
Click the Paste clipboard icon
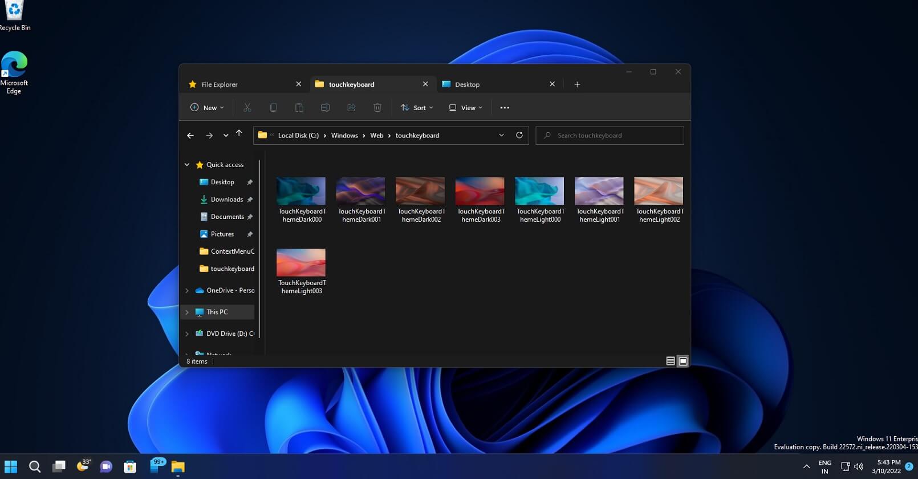point(299,108)
